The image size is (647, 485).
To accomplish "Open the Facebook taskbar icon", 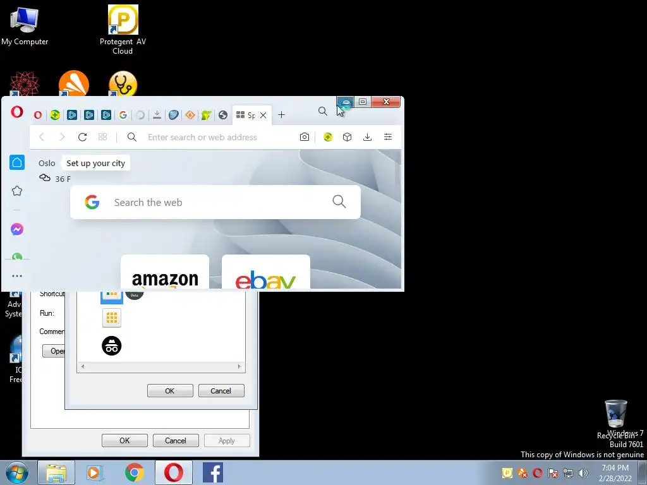I will coord(213,473).
